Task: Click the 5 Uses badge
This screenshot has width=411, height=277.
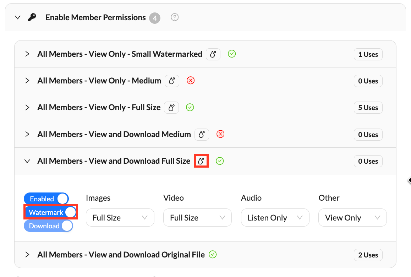Action: 368,108
